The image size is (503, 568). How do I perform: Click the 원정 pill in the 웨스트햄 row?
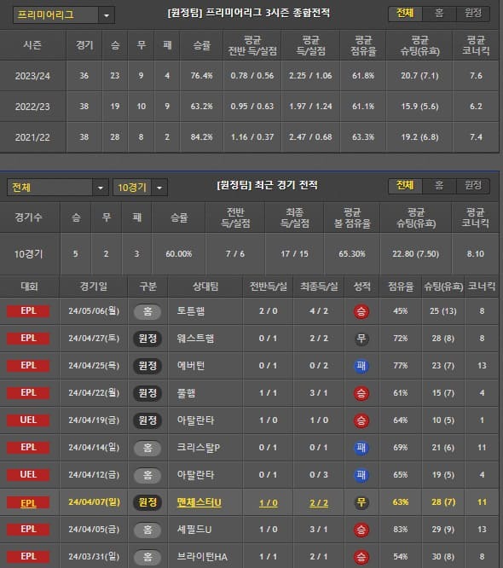click(147, 339)
